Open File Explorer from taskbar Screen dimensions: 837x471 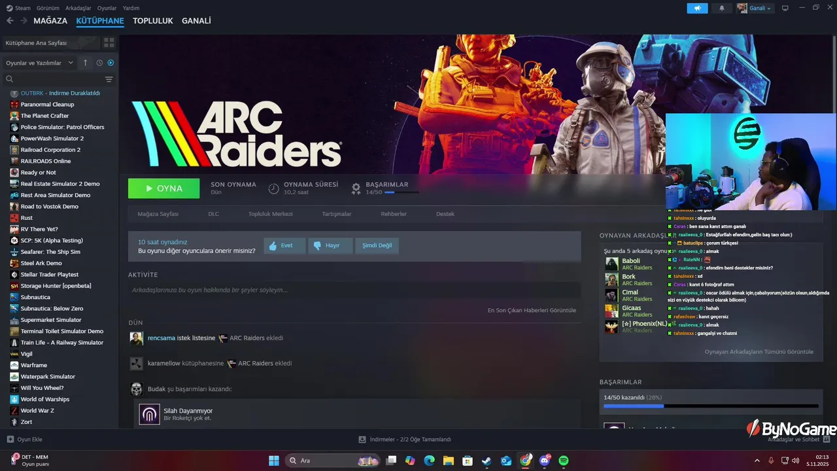(x=449, y=461)
